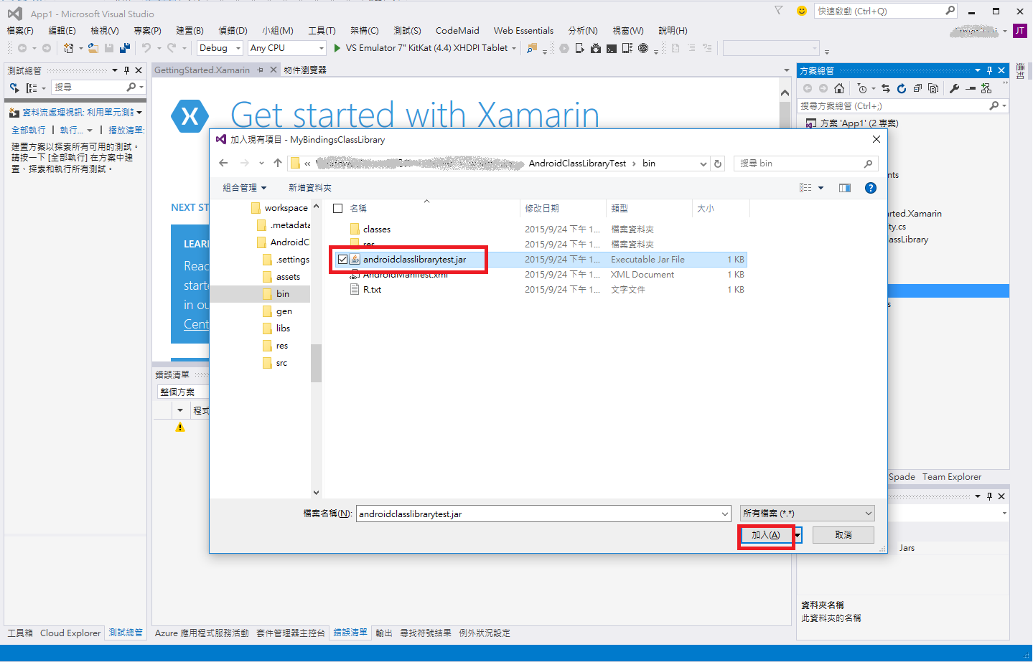The image size is (1033, 662).
Task: Refresh Solution Explorer with the refresh icon
Action: pos(902,88)
